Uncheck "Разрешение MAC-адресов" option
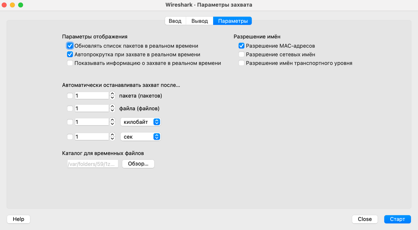This screenshot has width=418, height=230. pyautogui.click(x=241, y=46)
